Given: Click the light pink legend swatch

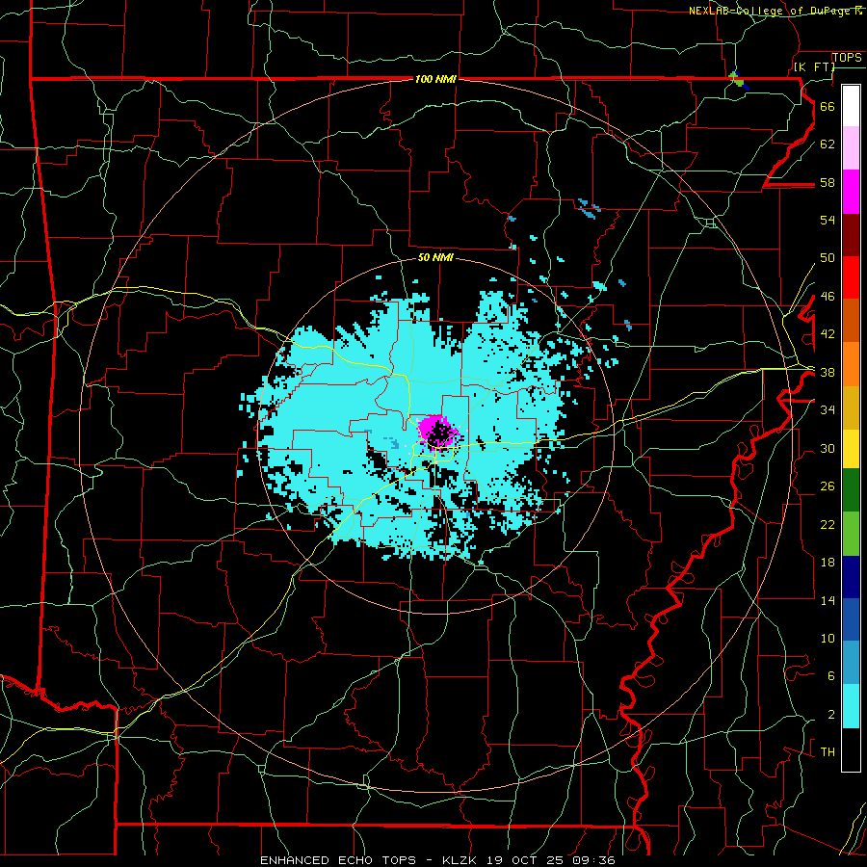Looking at the screenshot, I should click(x=851, y=147).
